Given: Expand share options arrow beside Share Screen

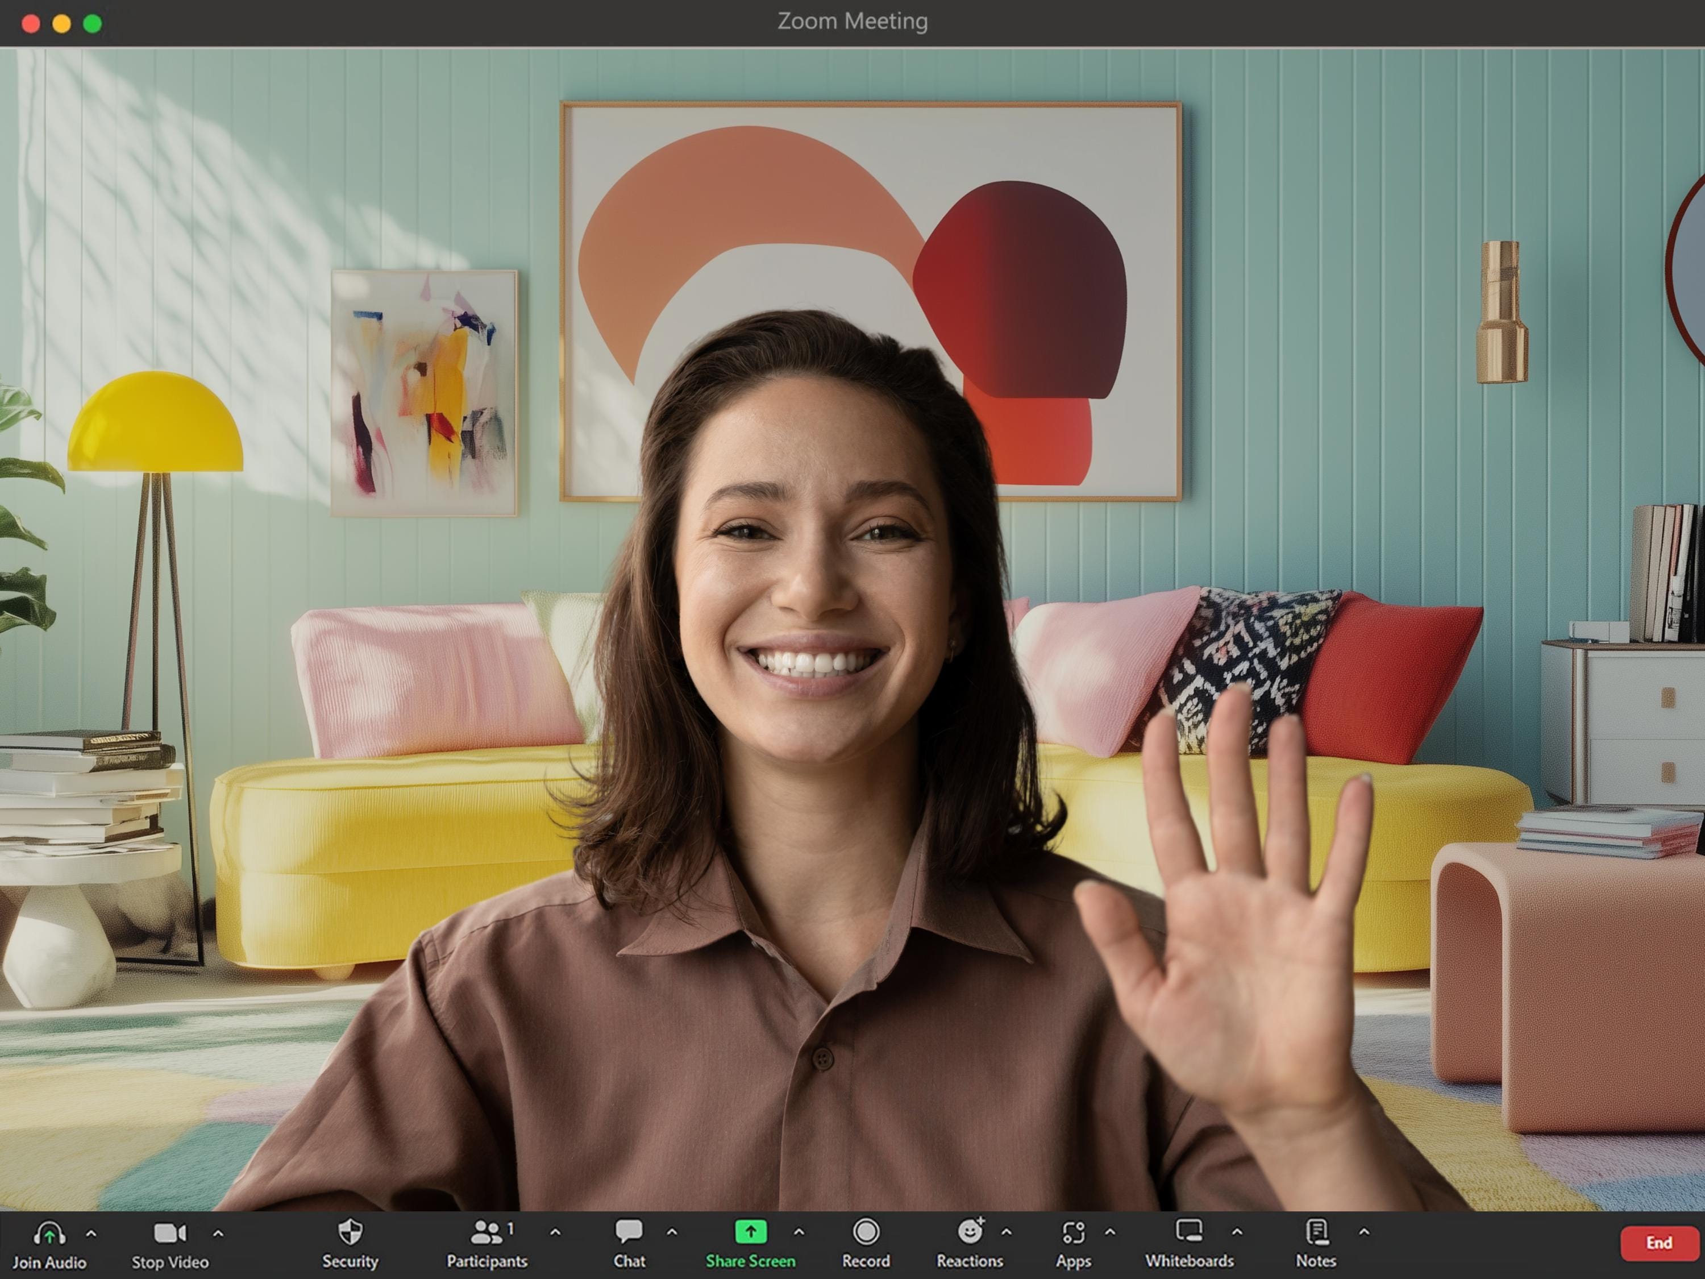Looking at the screenshot, I should [799, 1232].
